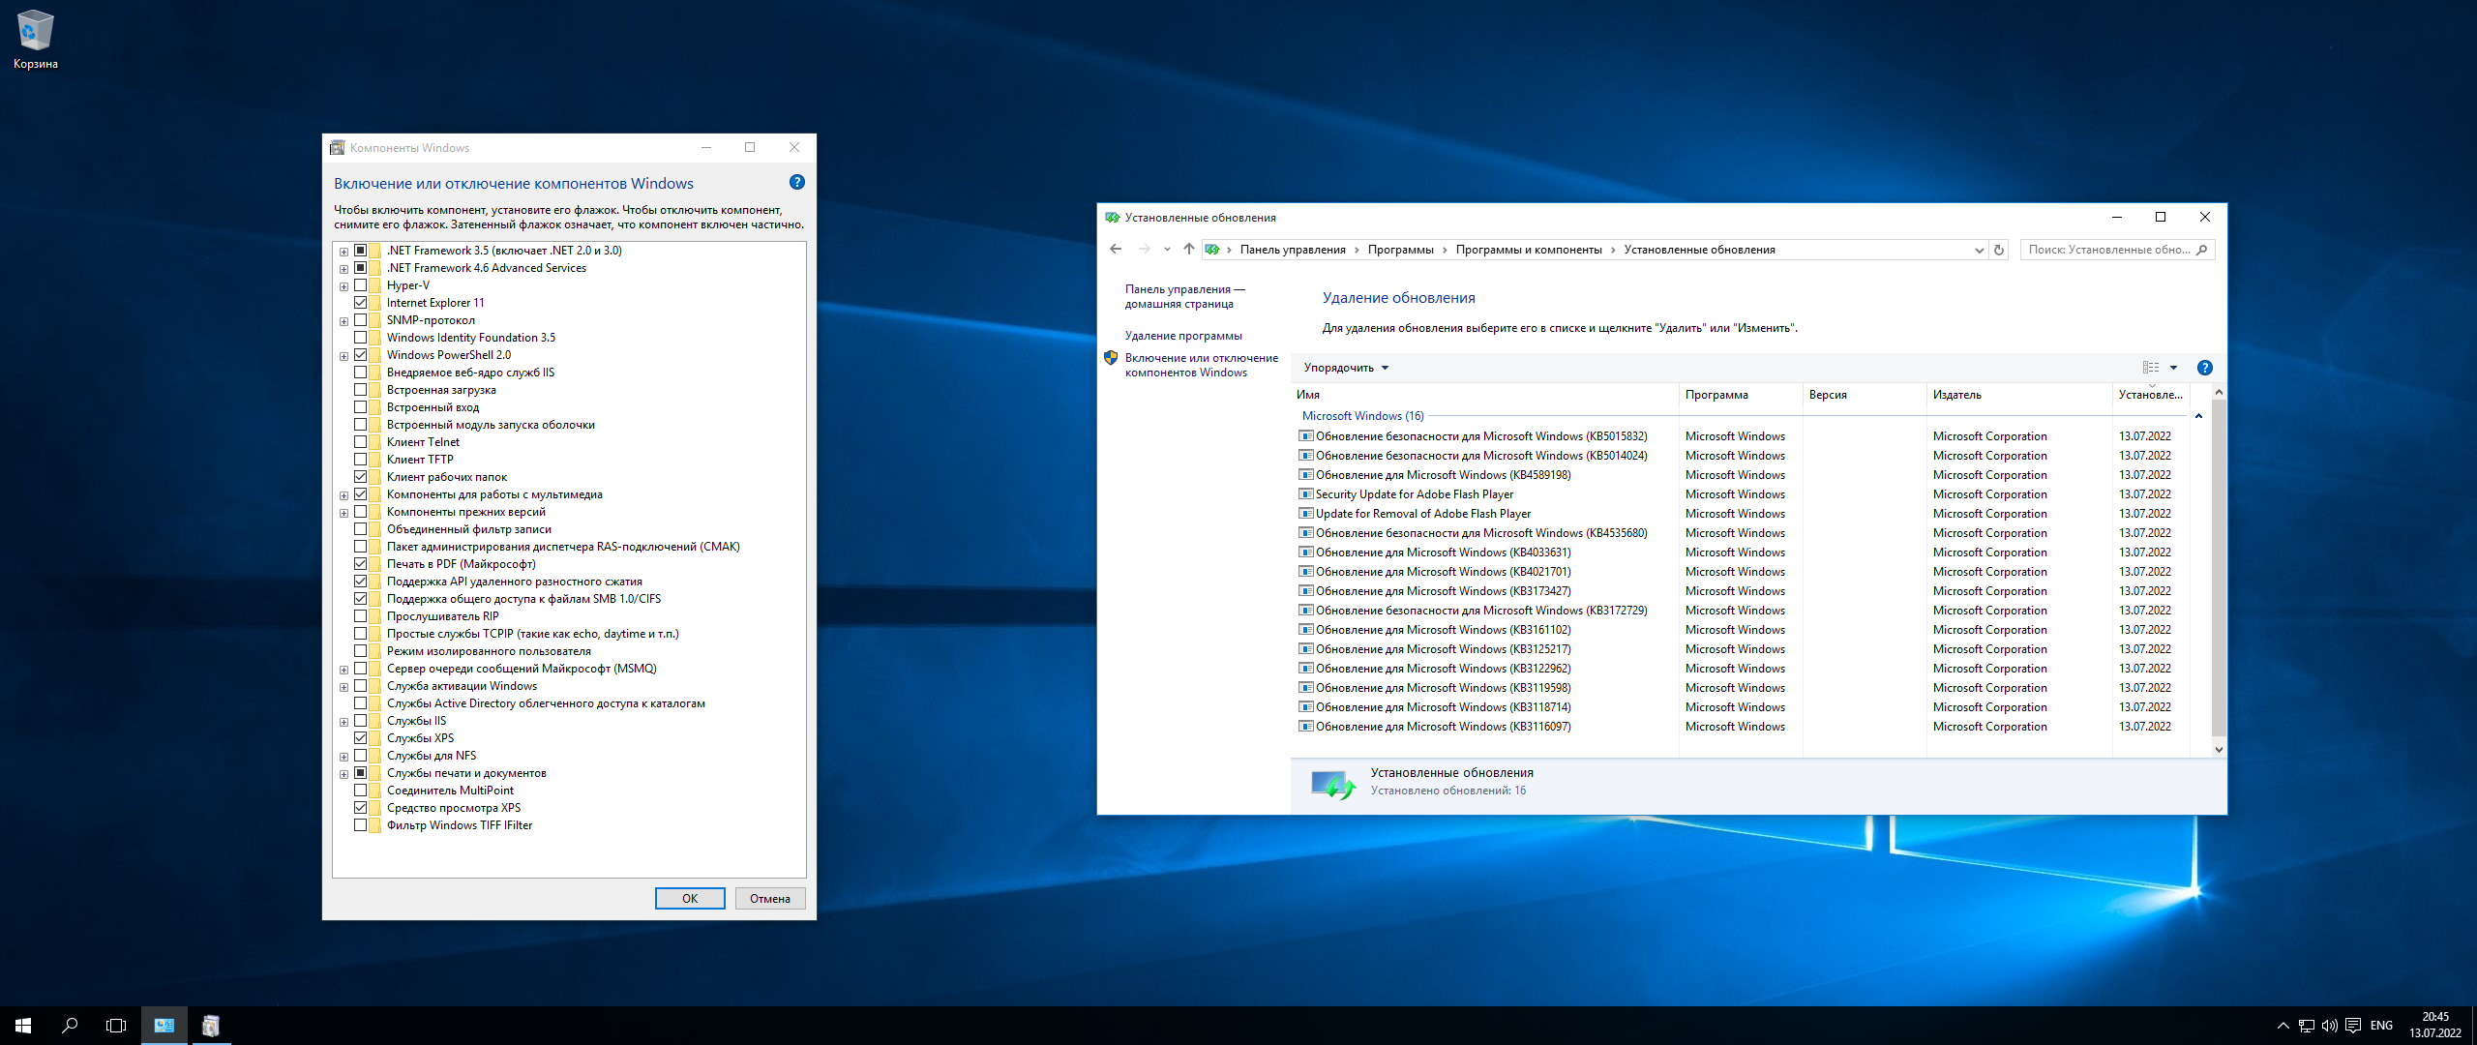2477x1045 pixels.
Task: Open the Windows Start menu
Action: [23, 1026]
